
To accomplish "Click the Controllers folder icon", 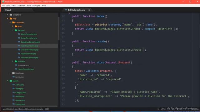I will coord(13,22).
